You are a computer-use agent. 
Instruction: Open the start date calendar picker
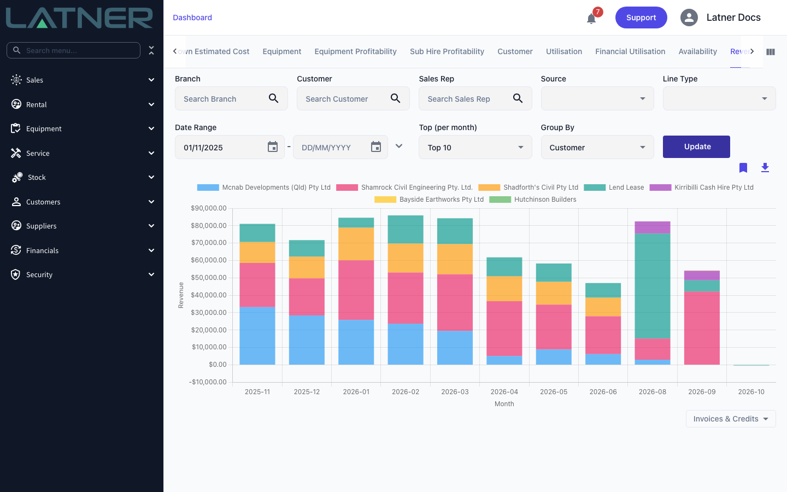[273, 147]
